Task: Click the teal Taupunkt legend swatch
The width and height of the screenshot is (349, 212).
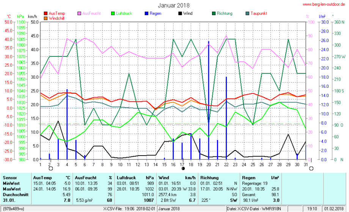Action: [248, 14]
